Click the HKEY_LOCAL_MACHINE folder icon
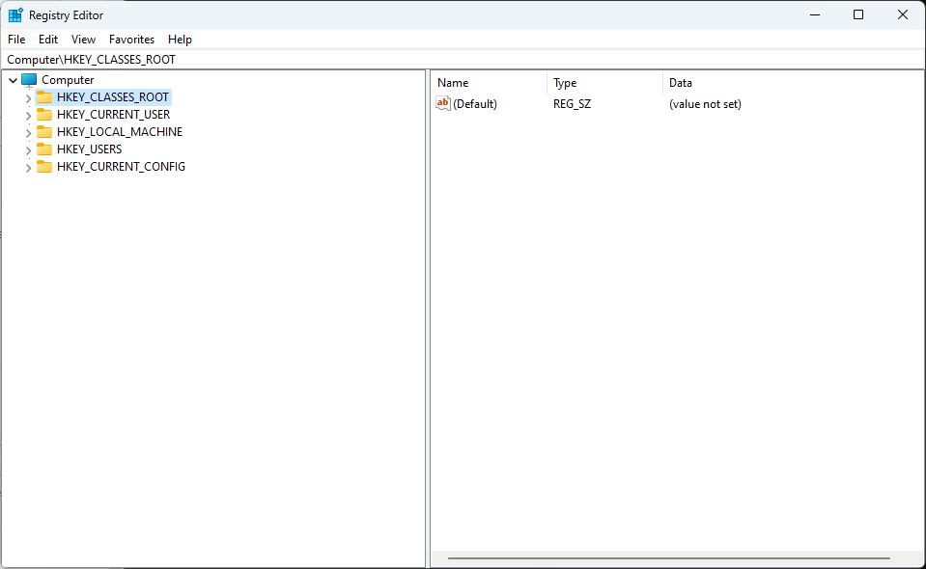 [x=44, y=132]
